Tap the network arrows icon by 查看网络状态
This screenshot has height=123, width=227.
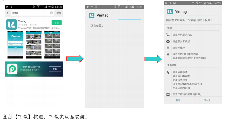click(168, 72)
